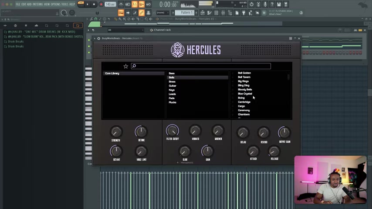Click the play button in the transport bar
Viewport: 372px width, 209px height.
point(88,4)
